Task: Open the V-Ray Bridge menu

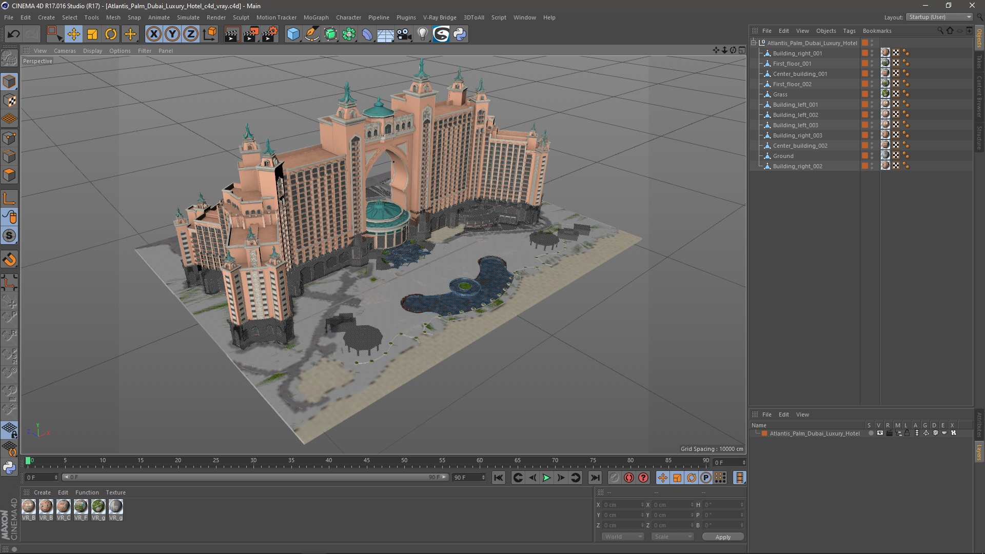Action: point(440,17)
